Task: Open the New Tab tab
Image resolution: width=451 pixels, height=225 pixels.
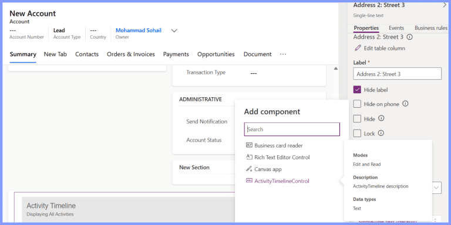Action: (55, 54)
